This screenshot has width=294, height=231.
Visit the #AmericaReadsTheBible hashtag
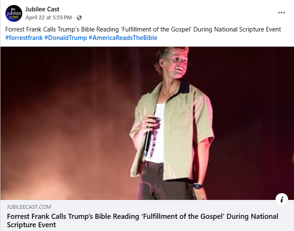(x=123, y=38)
